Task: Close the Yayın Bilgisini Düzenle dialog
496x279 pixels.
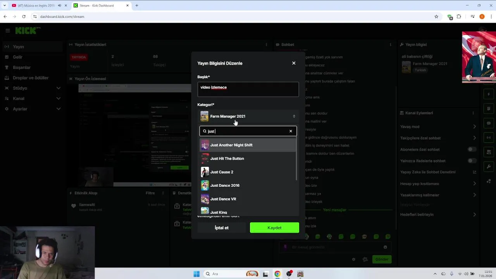Action: click(x=294, y=63)
